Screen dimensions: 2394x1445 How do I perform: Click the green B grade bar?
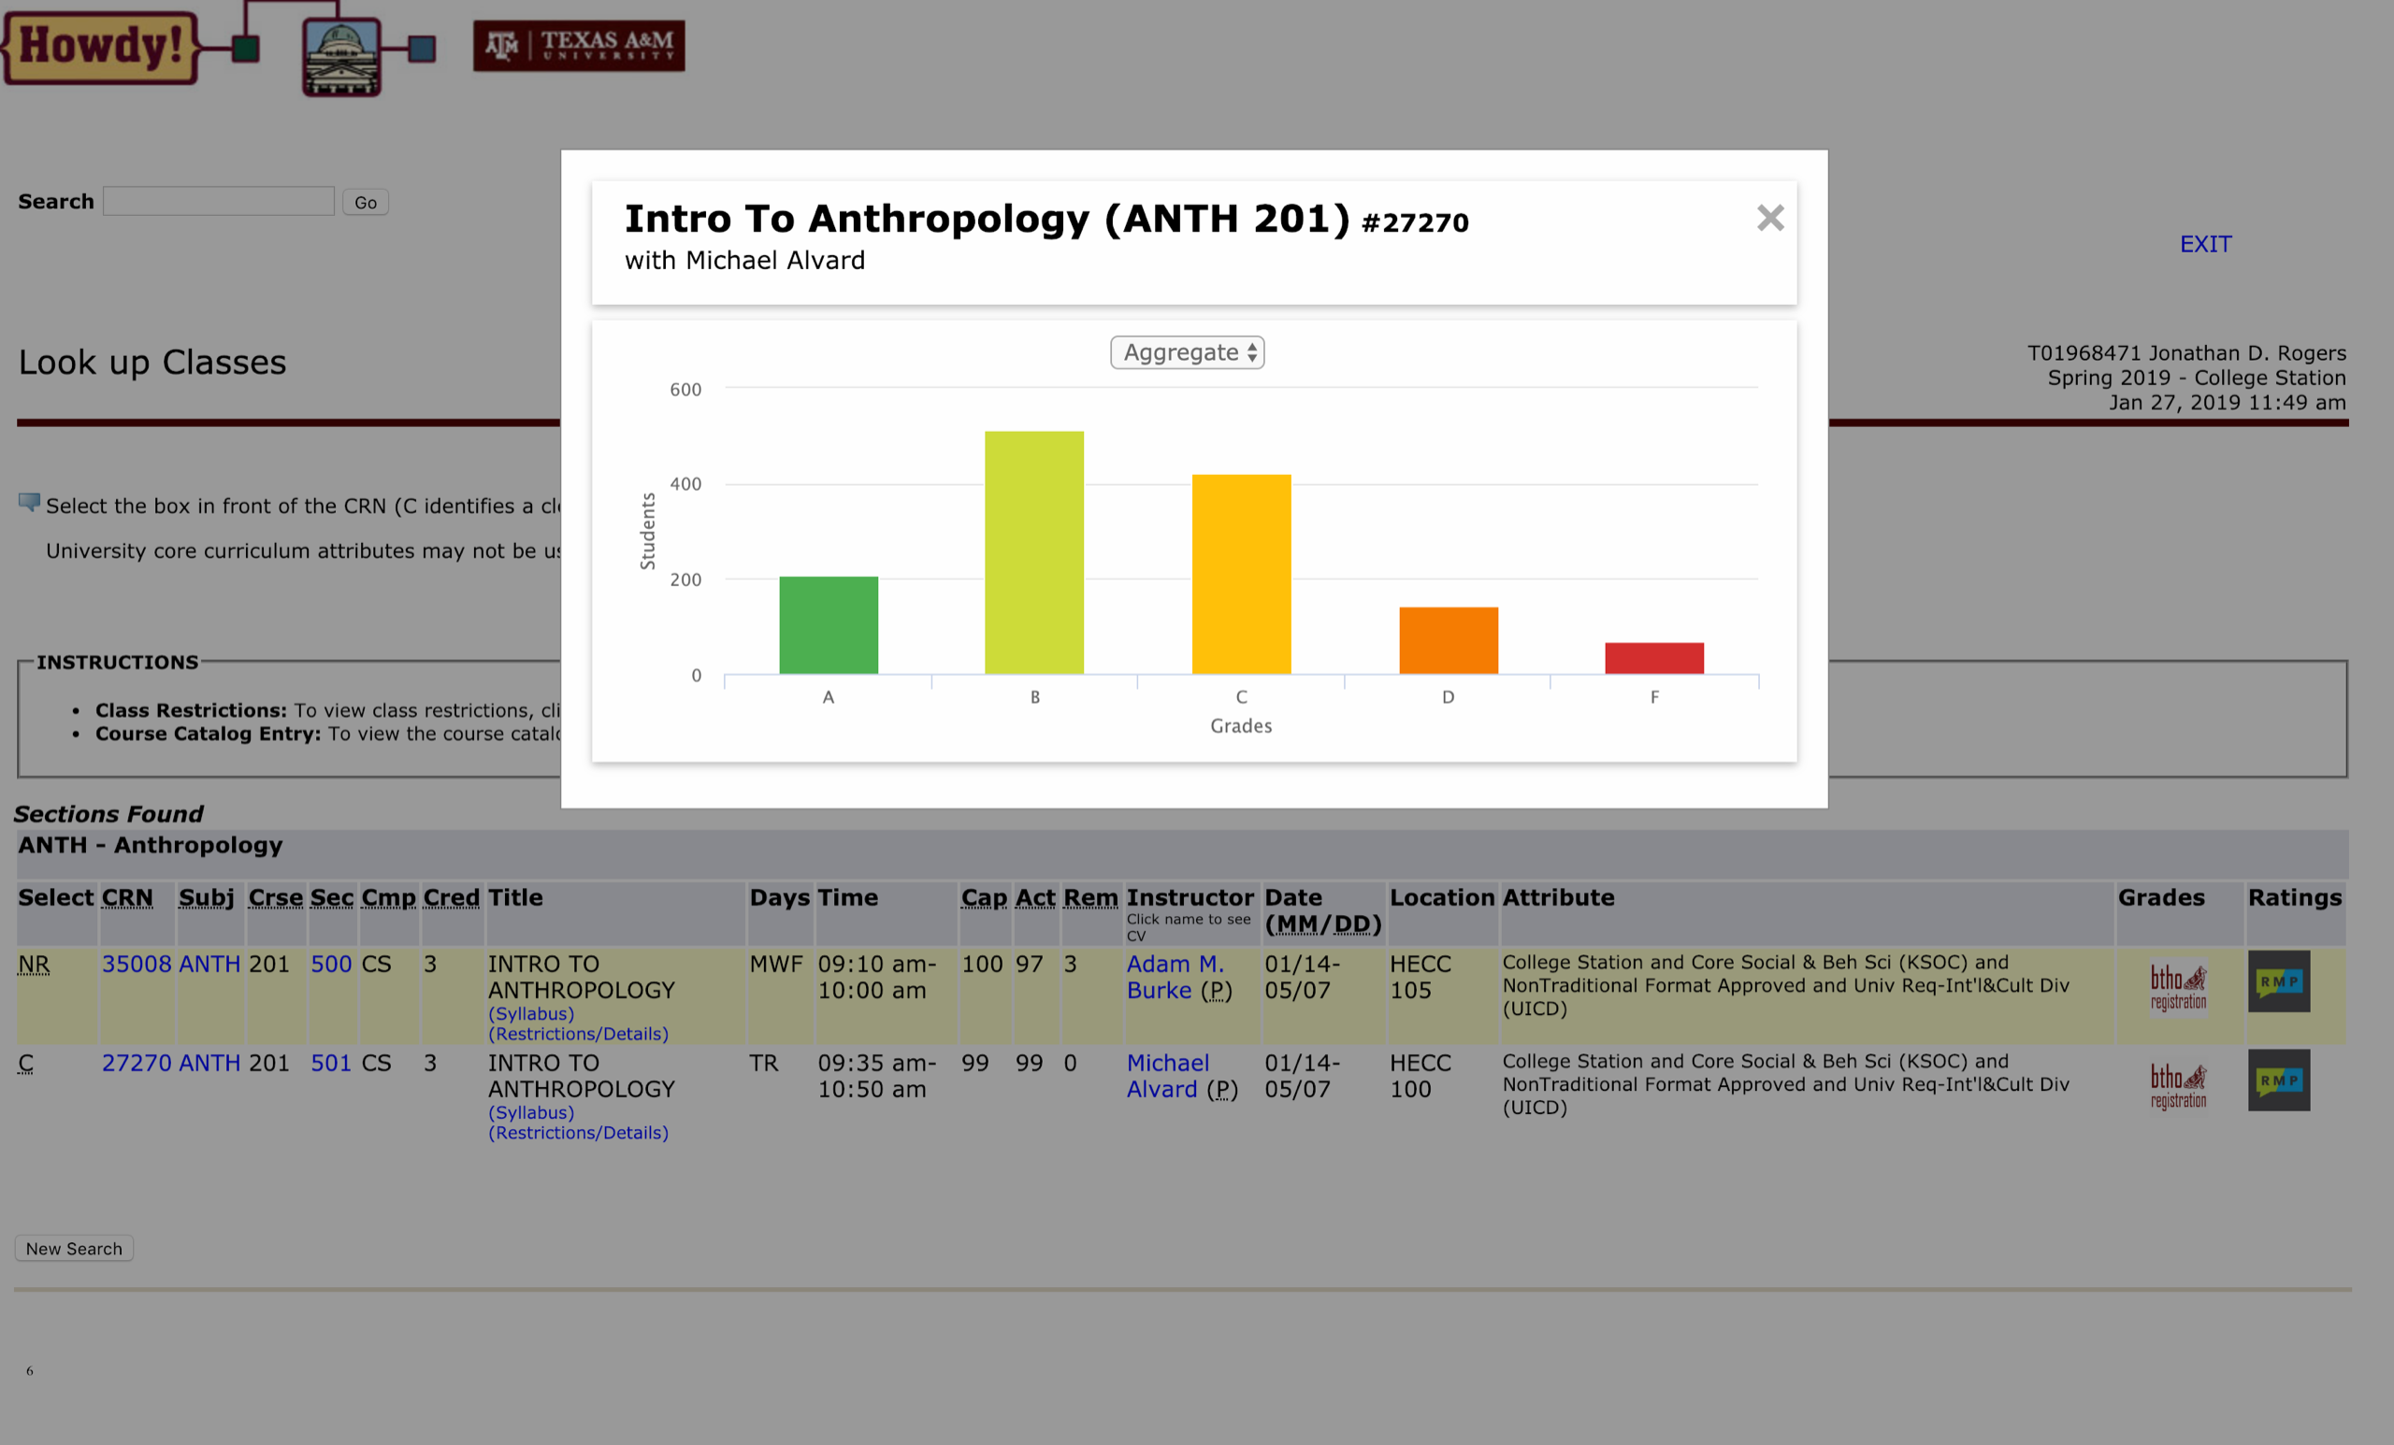(1033, 551)
